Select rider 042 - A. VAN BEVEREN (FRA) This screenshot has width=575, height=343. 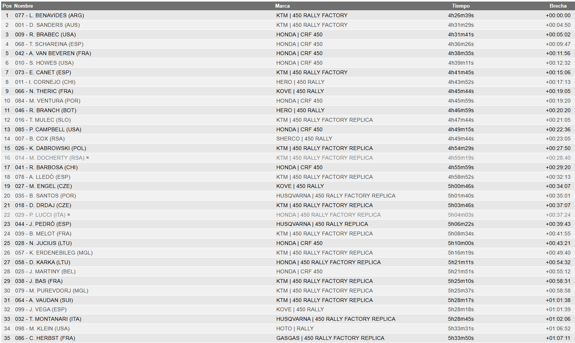coord(53,53)
